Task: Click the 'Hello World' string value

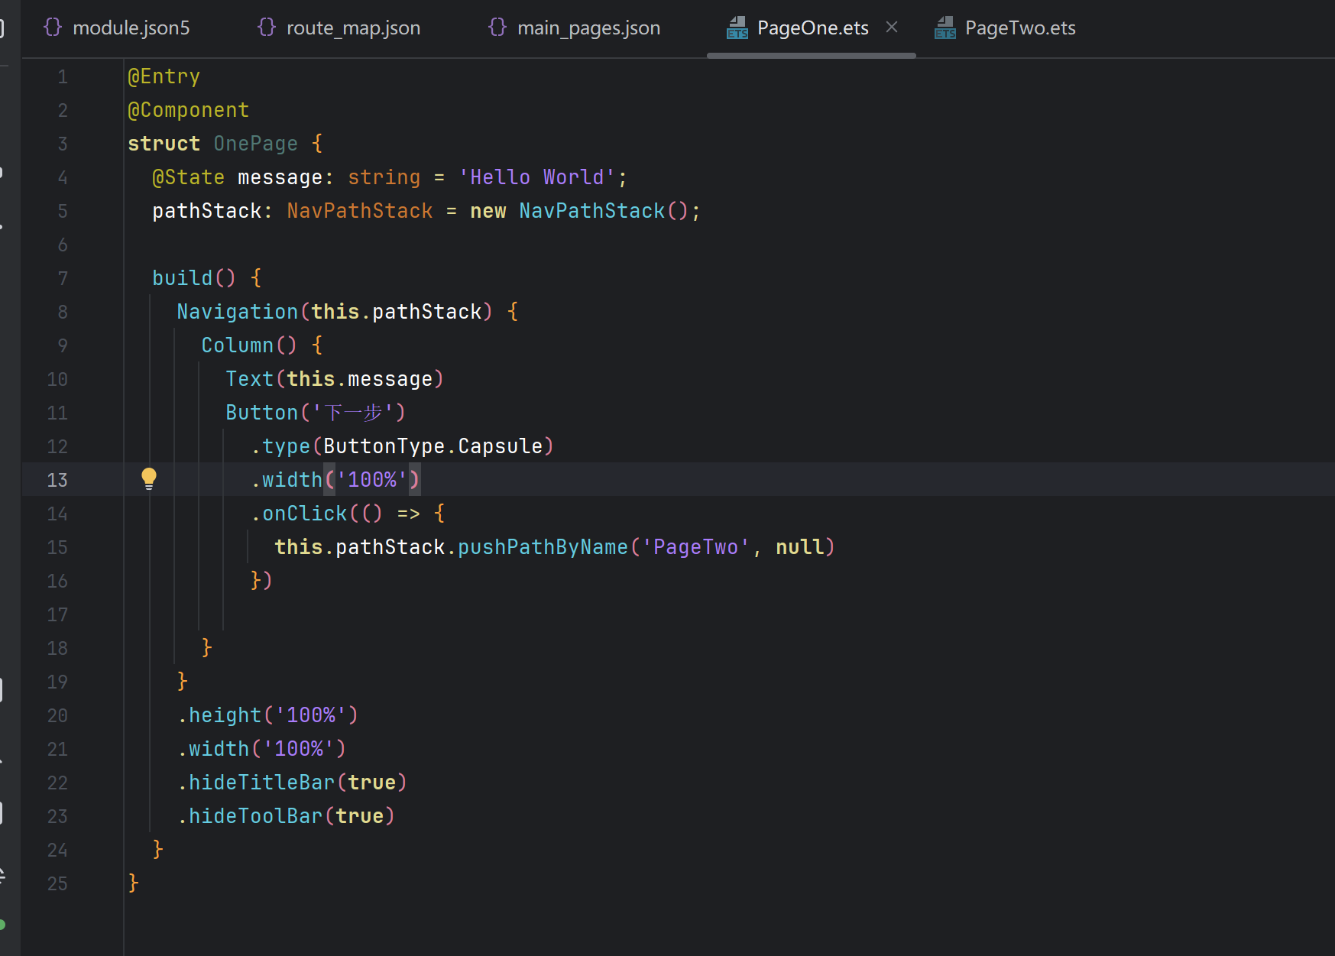Action: tap(536, 177)
